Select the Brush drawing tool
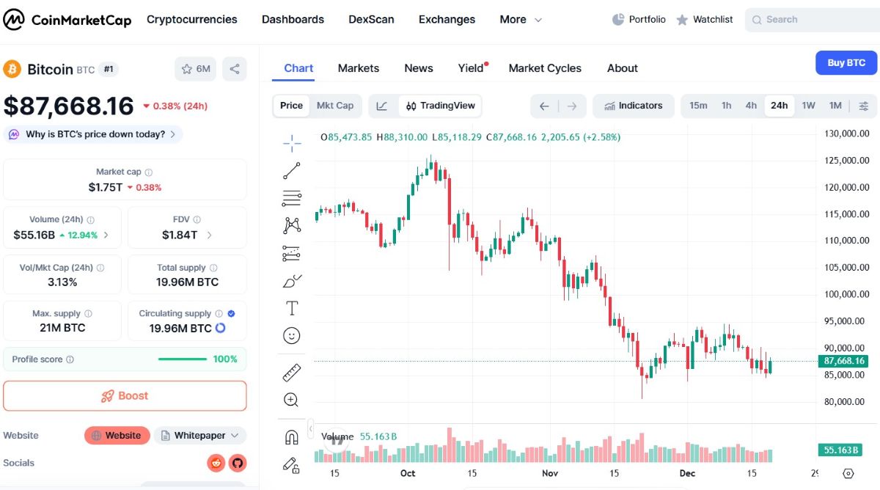This screenshot has height=490, width=880. 291,281
